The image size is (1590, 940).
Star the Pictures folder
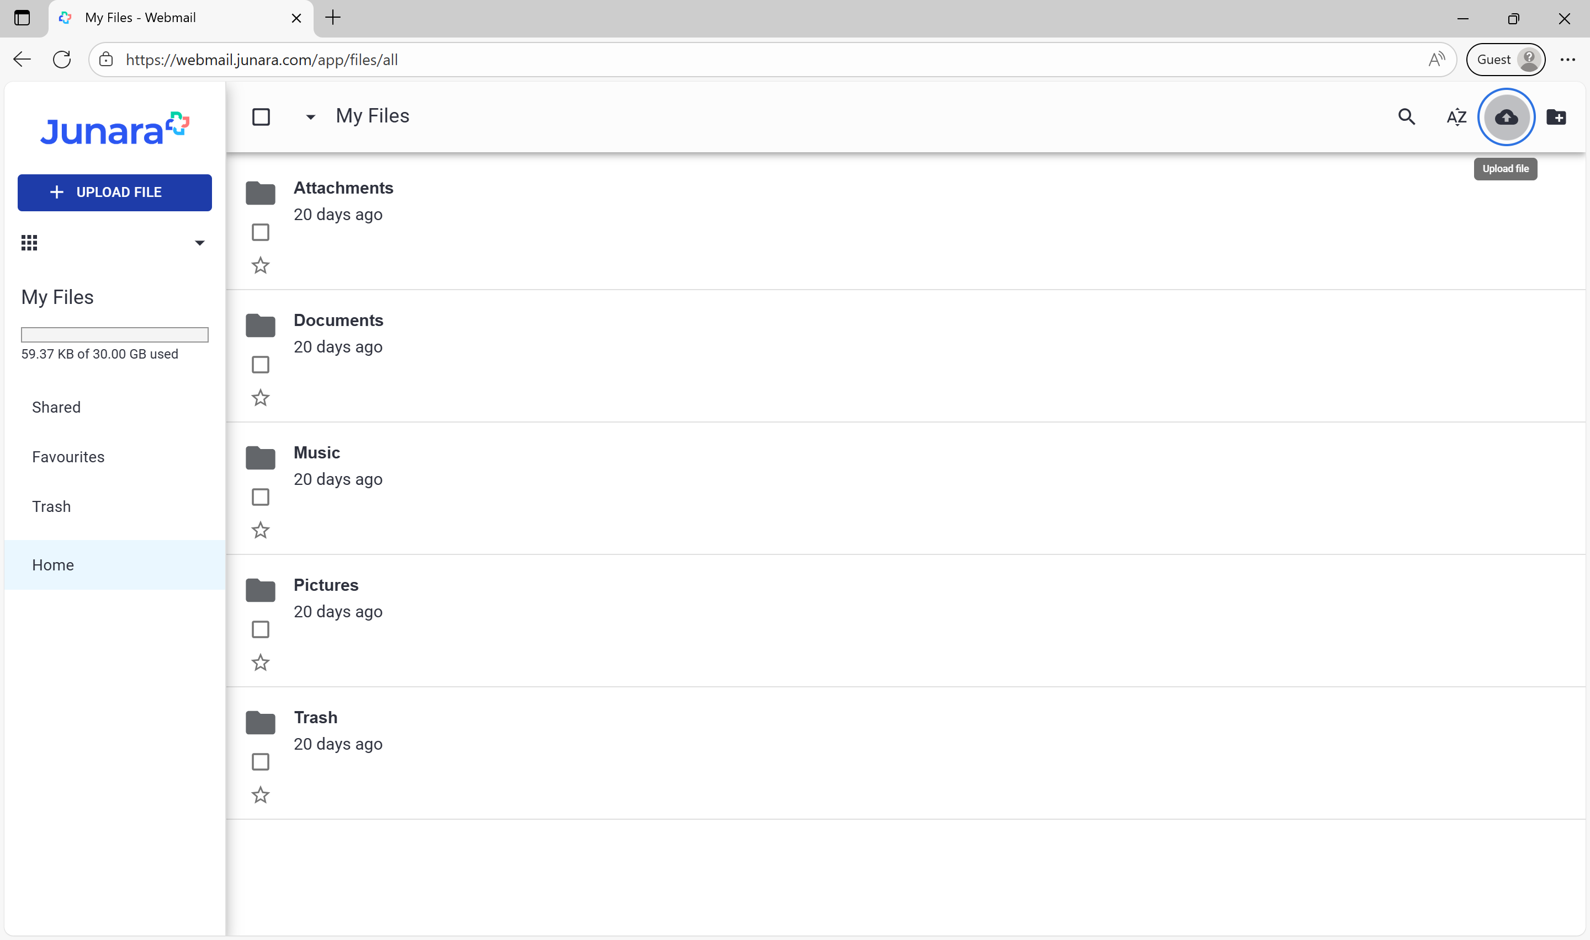tap(261, 663)
